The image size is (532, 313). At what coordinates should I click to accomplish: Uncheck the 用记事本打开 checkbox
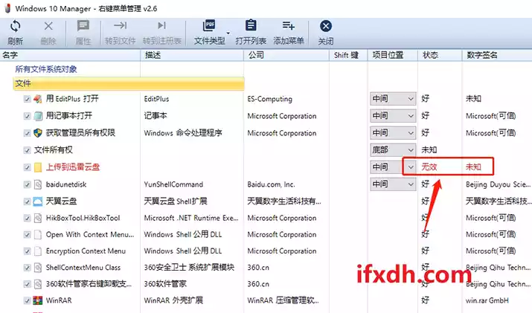tap(27, 116)
